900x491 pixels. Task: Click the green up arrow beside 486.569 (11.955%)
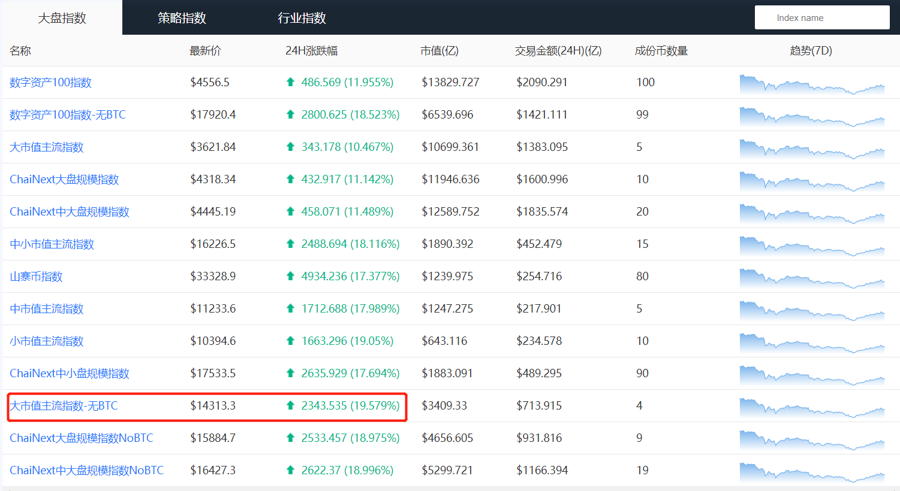coord(290,82)
